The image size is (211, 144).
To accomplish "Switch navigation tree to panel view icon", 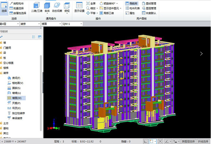I will pos(39,37).
